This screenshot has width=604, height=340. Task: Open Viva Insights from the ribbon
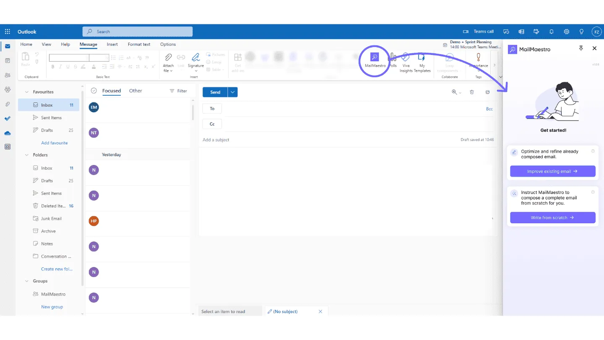(406, 59)
